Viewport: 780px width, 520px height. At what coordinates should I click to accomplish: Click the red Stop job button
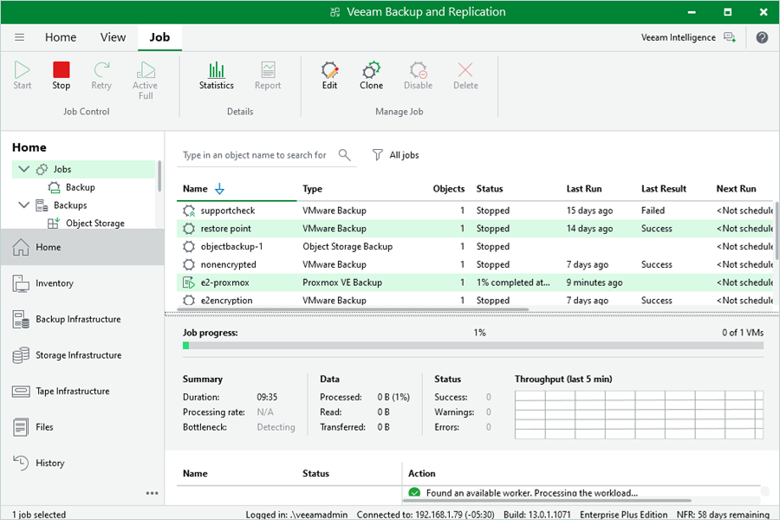coord(61,75)
